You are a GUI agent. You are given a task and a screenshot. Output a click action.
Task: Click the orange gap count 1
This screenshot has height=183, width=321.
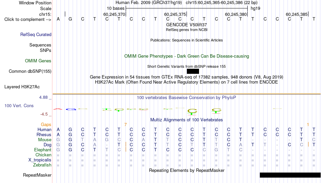tap(308, 125)
